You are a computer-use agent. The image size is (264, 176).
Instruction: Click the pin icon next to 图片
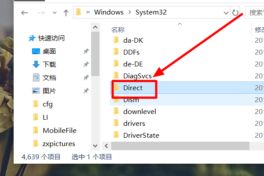pos(86,91)
